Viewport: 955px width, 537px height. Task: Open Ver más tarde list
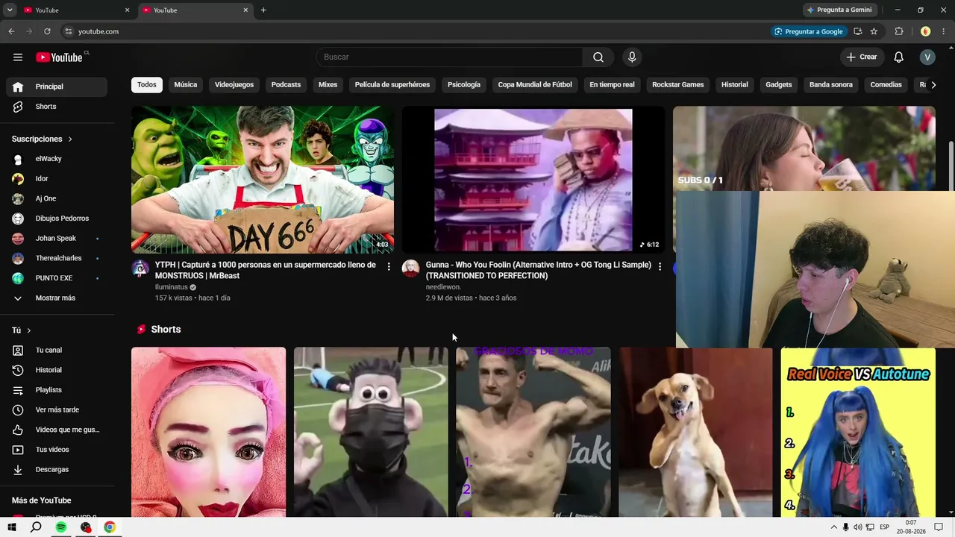[57, 409]
